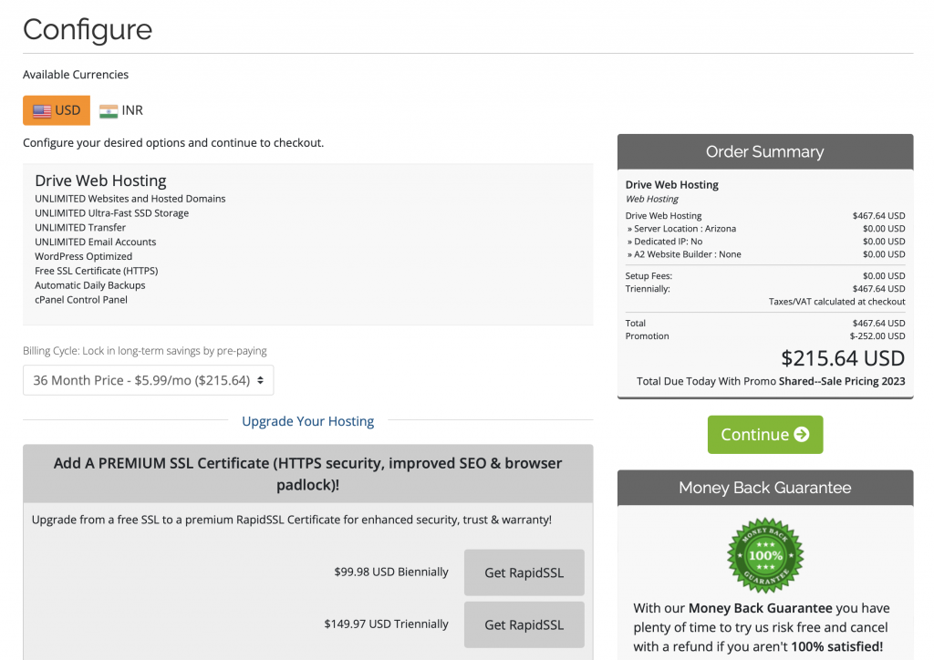Image resolution: width=934 pixels, height=660 pixels.
Task: Click the Configure page title
Action: (88, 29)
